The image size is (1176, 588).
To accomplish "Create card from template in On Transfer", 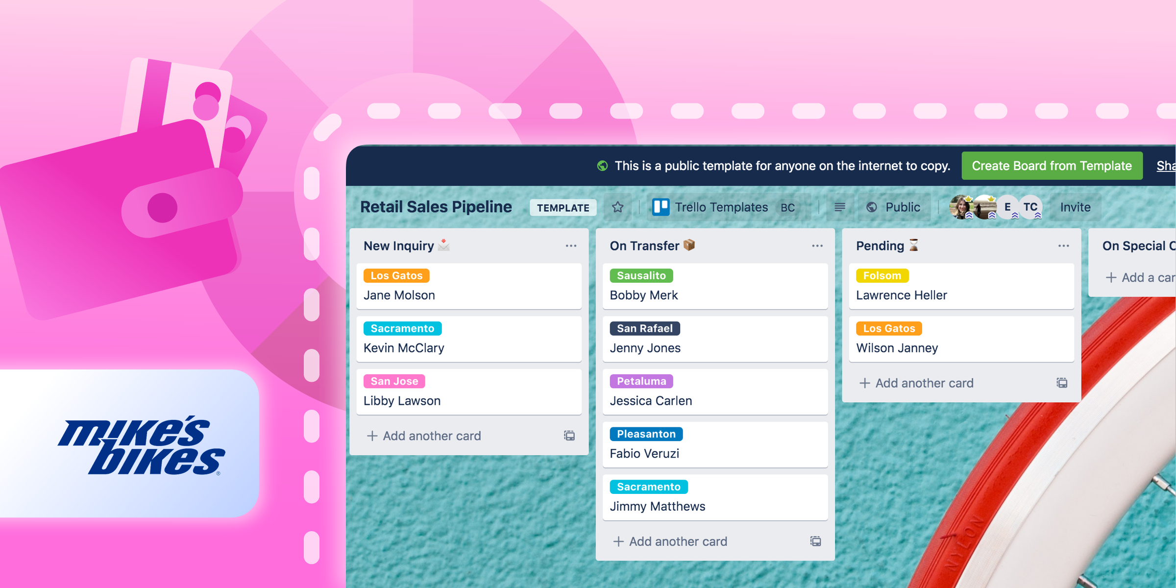I will pos(815,541).
